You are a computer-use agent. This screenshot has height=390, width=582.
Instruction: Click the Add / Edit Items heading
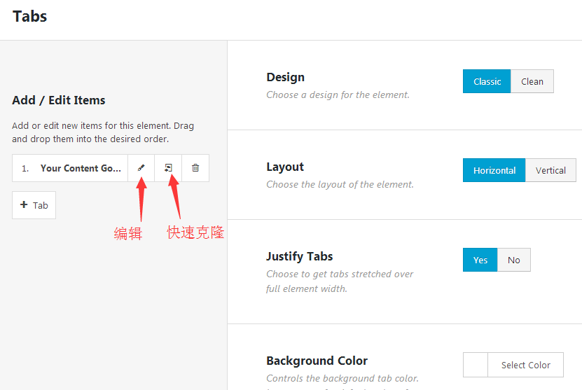(59, 100)
